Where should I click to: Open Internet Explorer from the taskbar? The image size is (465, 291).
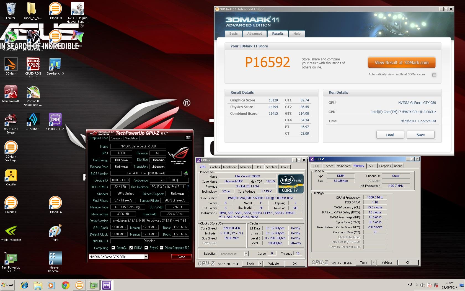point(24,285)
